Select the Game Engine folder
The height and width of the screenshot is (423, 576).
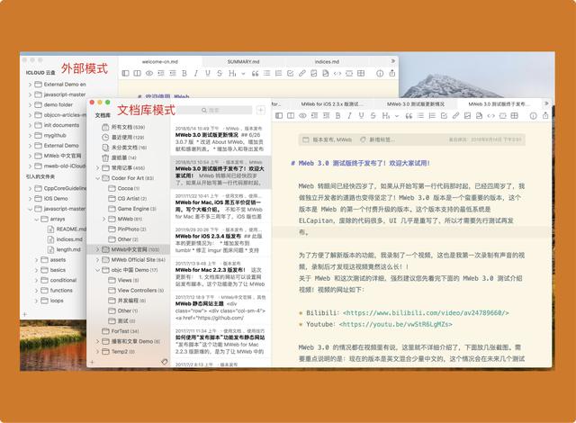[x=129, y=209]
